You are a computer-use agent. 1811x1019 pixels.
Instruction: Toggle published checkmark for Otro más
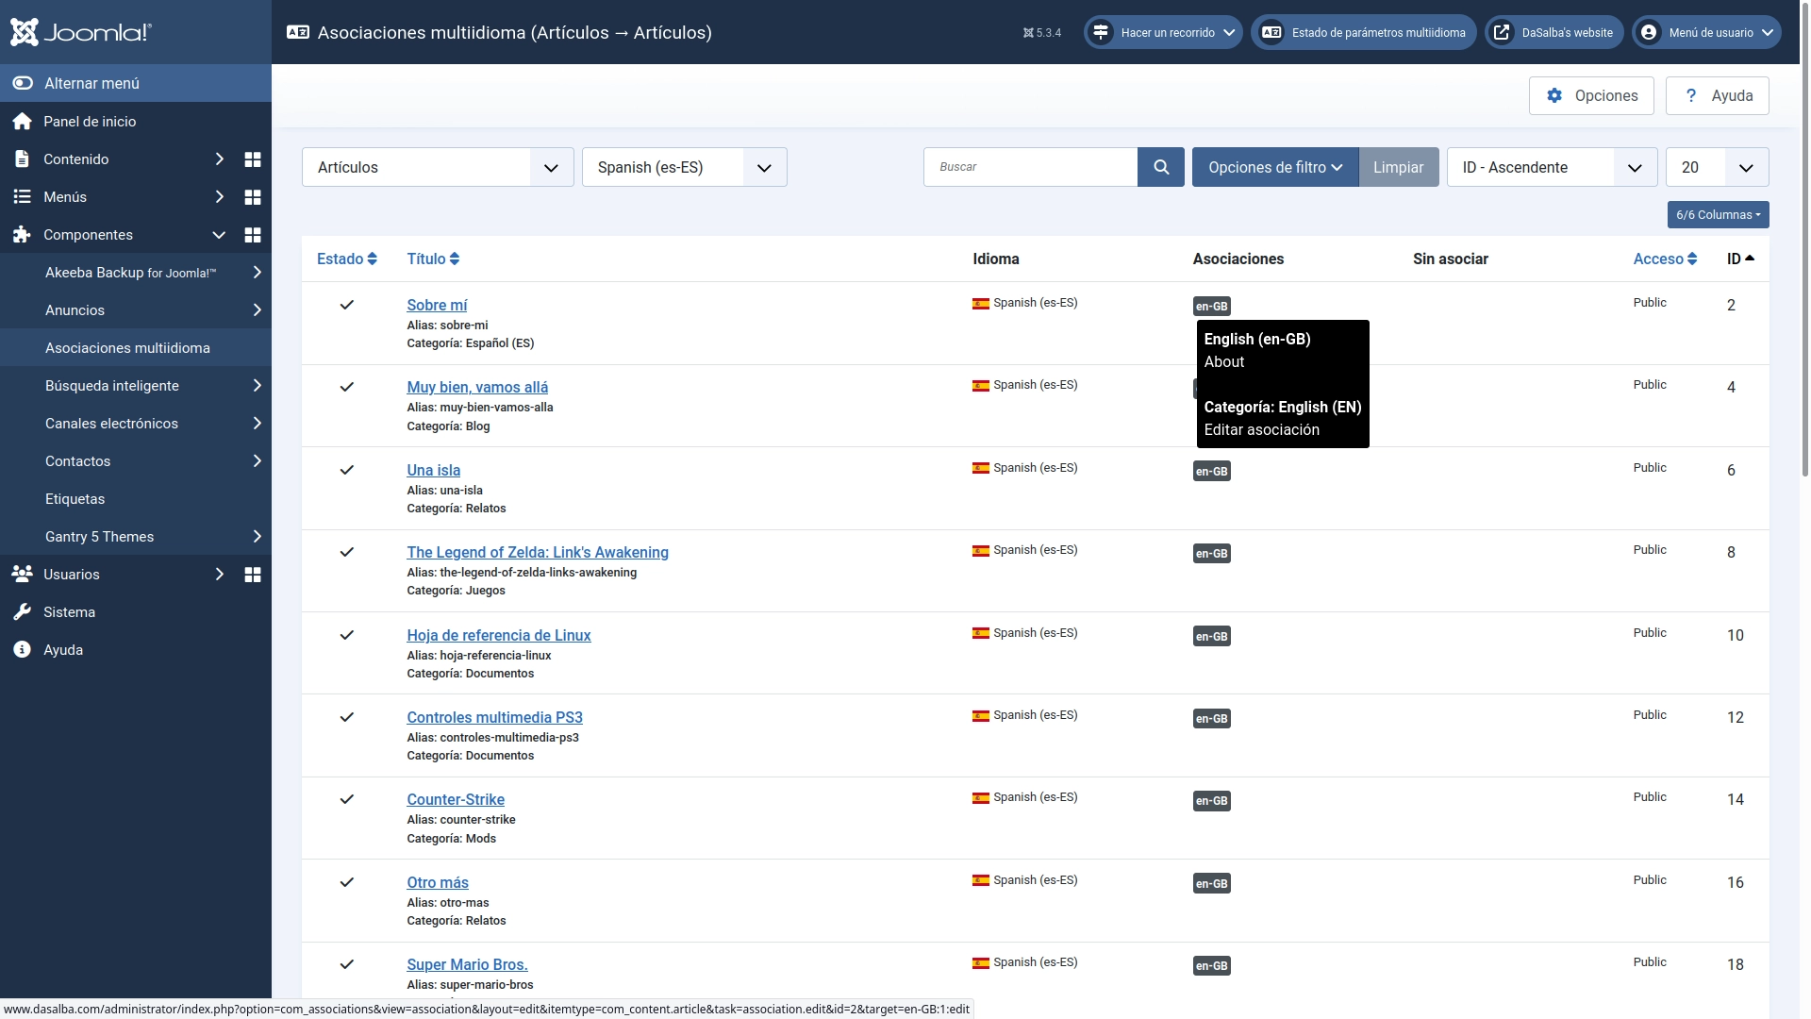pos(346,882)
